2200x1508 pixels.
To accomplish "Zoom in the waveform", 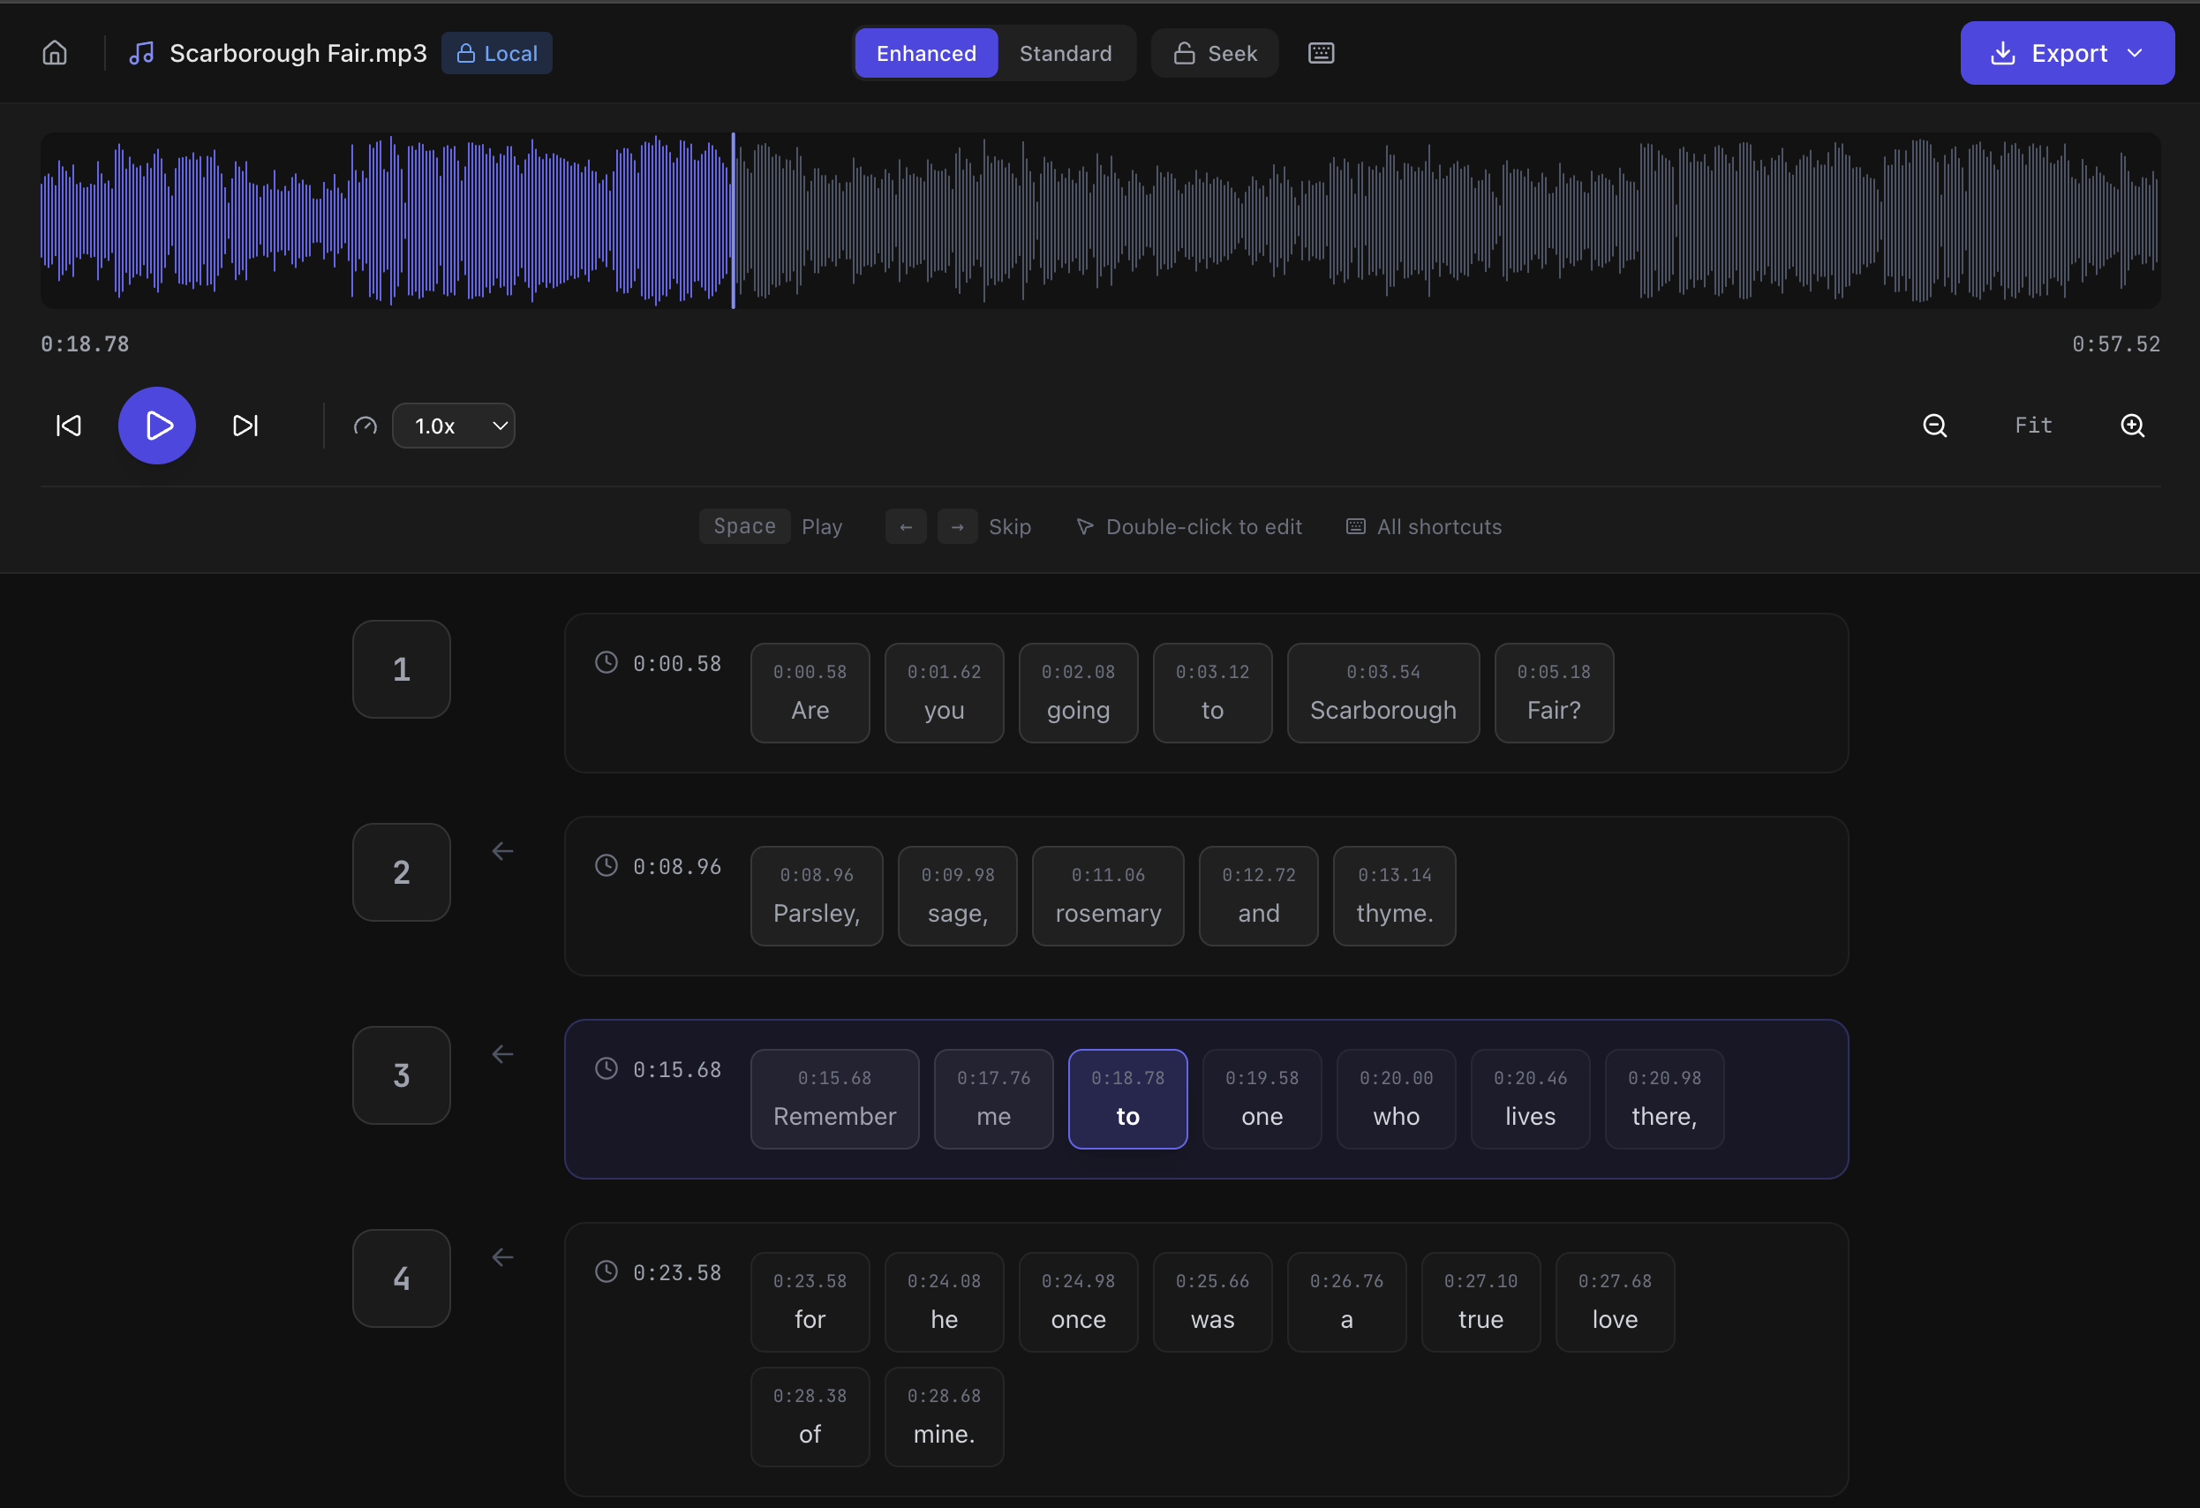I will pyautogui.click(x=2132, y=426).
